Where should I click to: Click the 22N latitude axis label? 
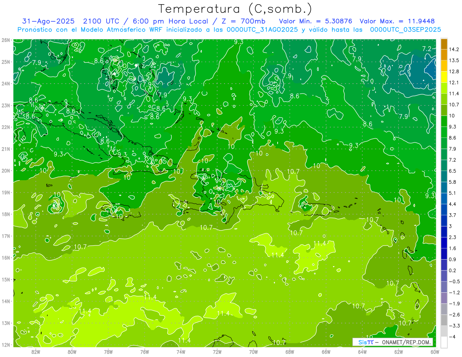tap(5, 127)
